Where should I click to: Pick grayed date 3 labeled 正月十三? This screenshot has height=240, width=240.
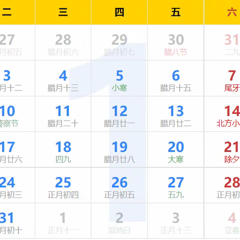click(x=175, y=221)
